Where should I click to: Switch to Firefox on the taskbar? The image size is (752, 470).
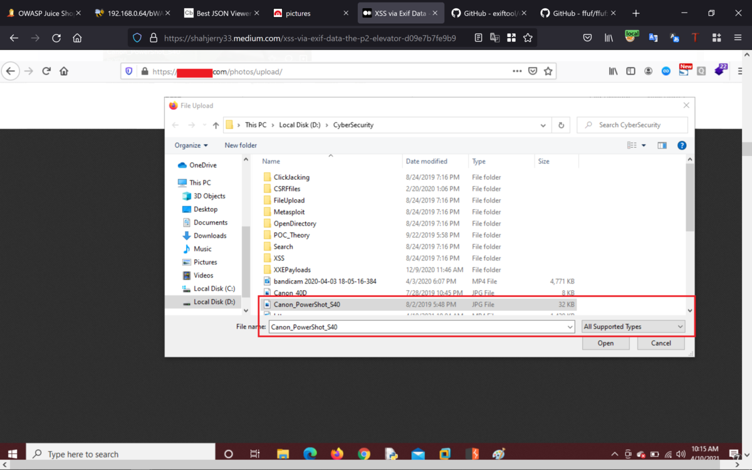[337, 454]
